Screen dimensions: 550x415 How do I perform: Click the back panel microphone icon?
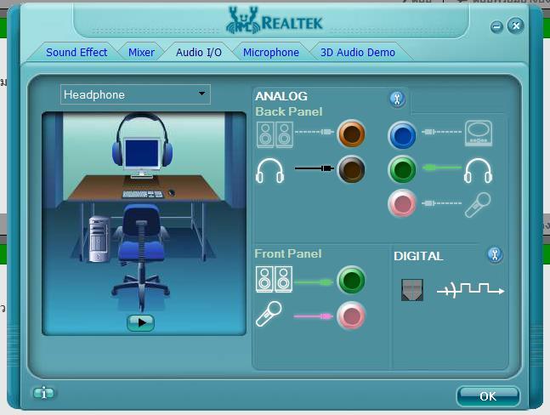[x=478, y=205]
